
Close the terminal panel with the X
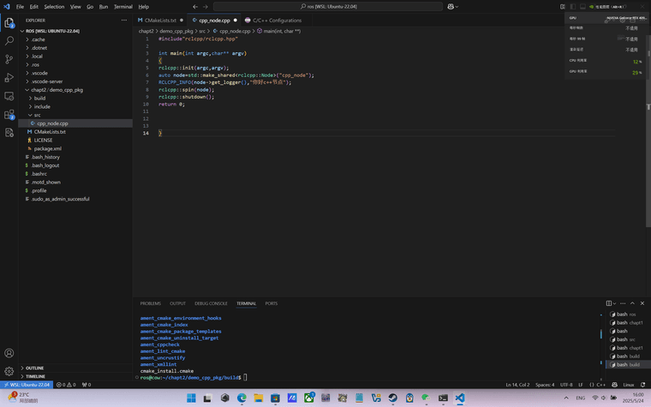click(642, 303)
